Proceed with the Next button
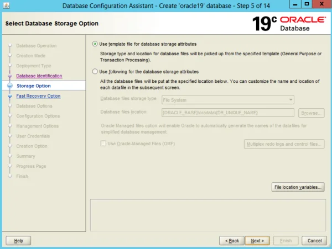 [x=257, y=241]
